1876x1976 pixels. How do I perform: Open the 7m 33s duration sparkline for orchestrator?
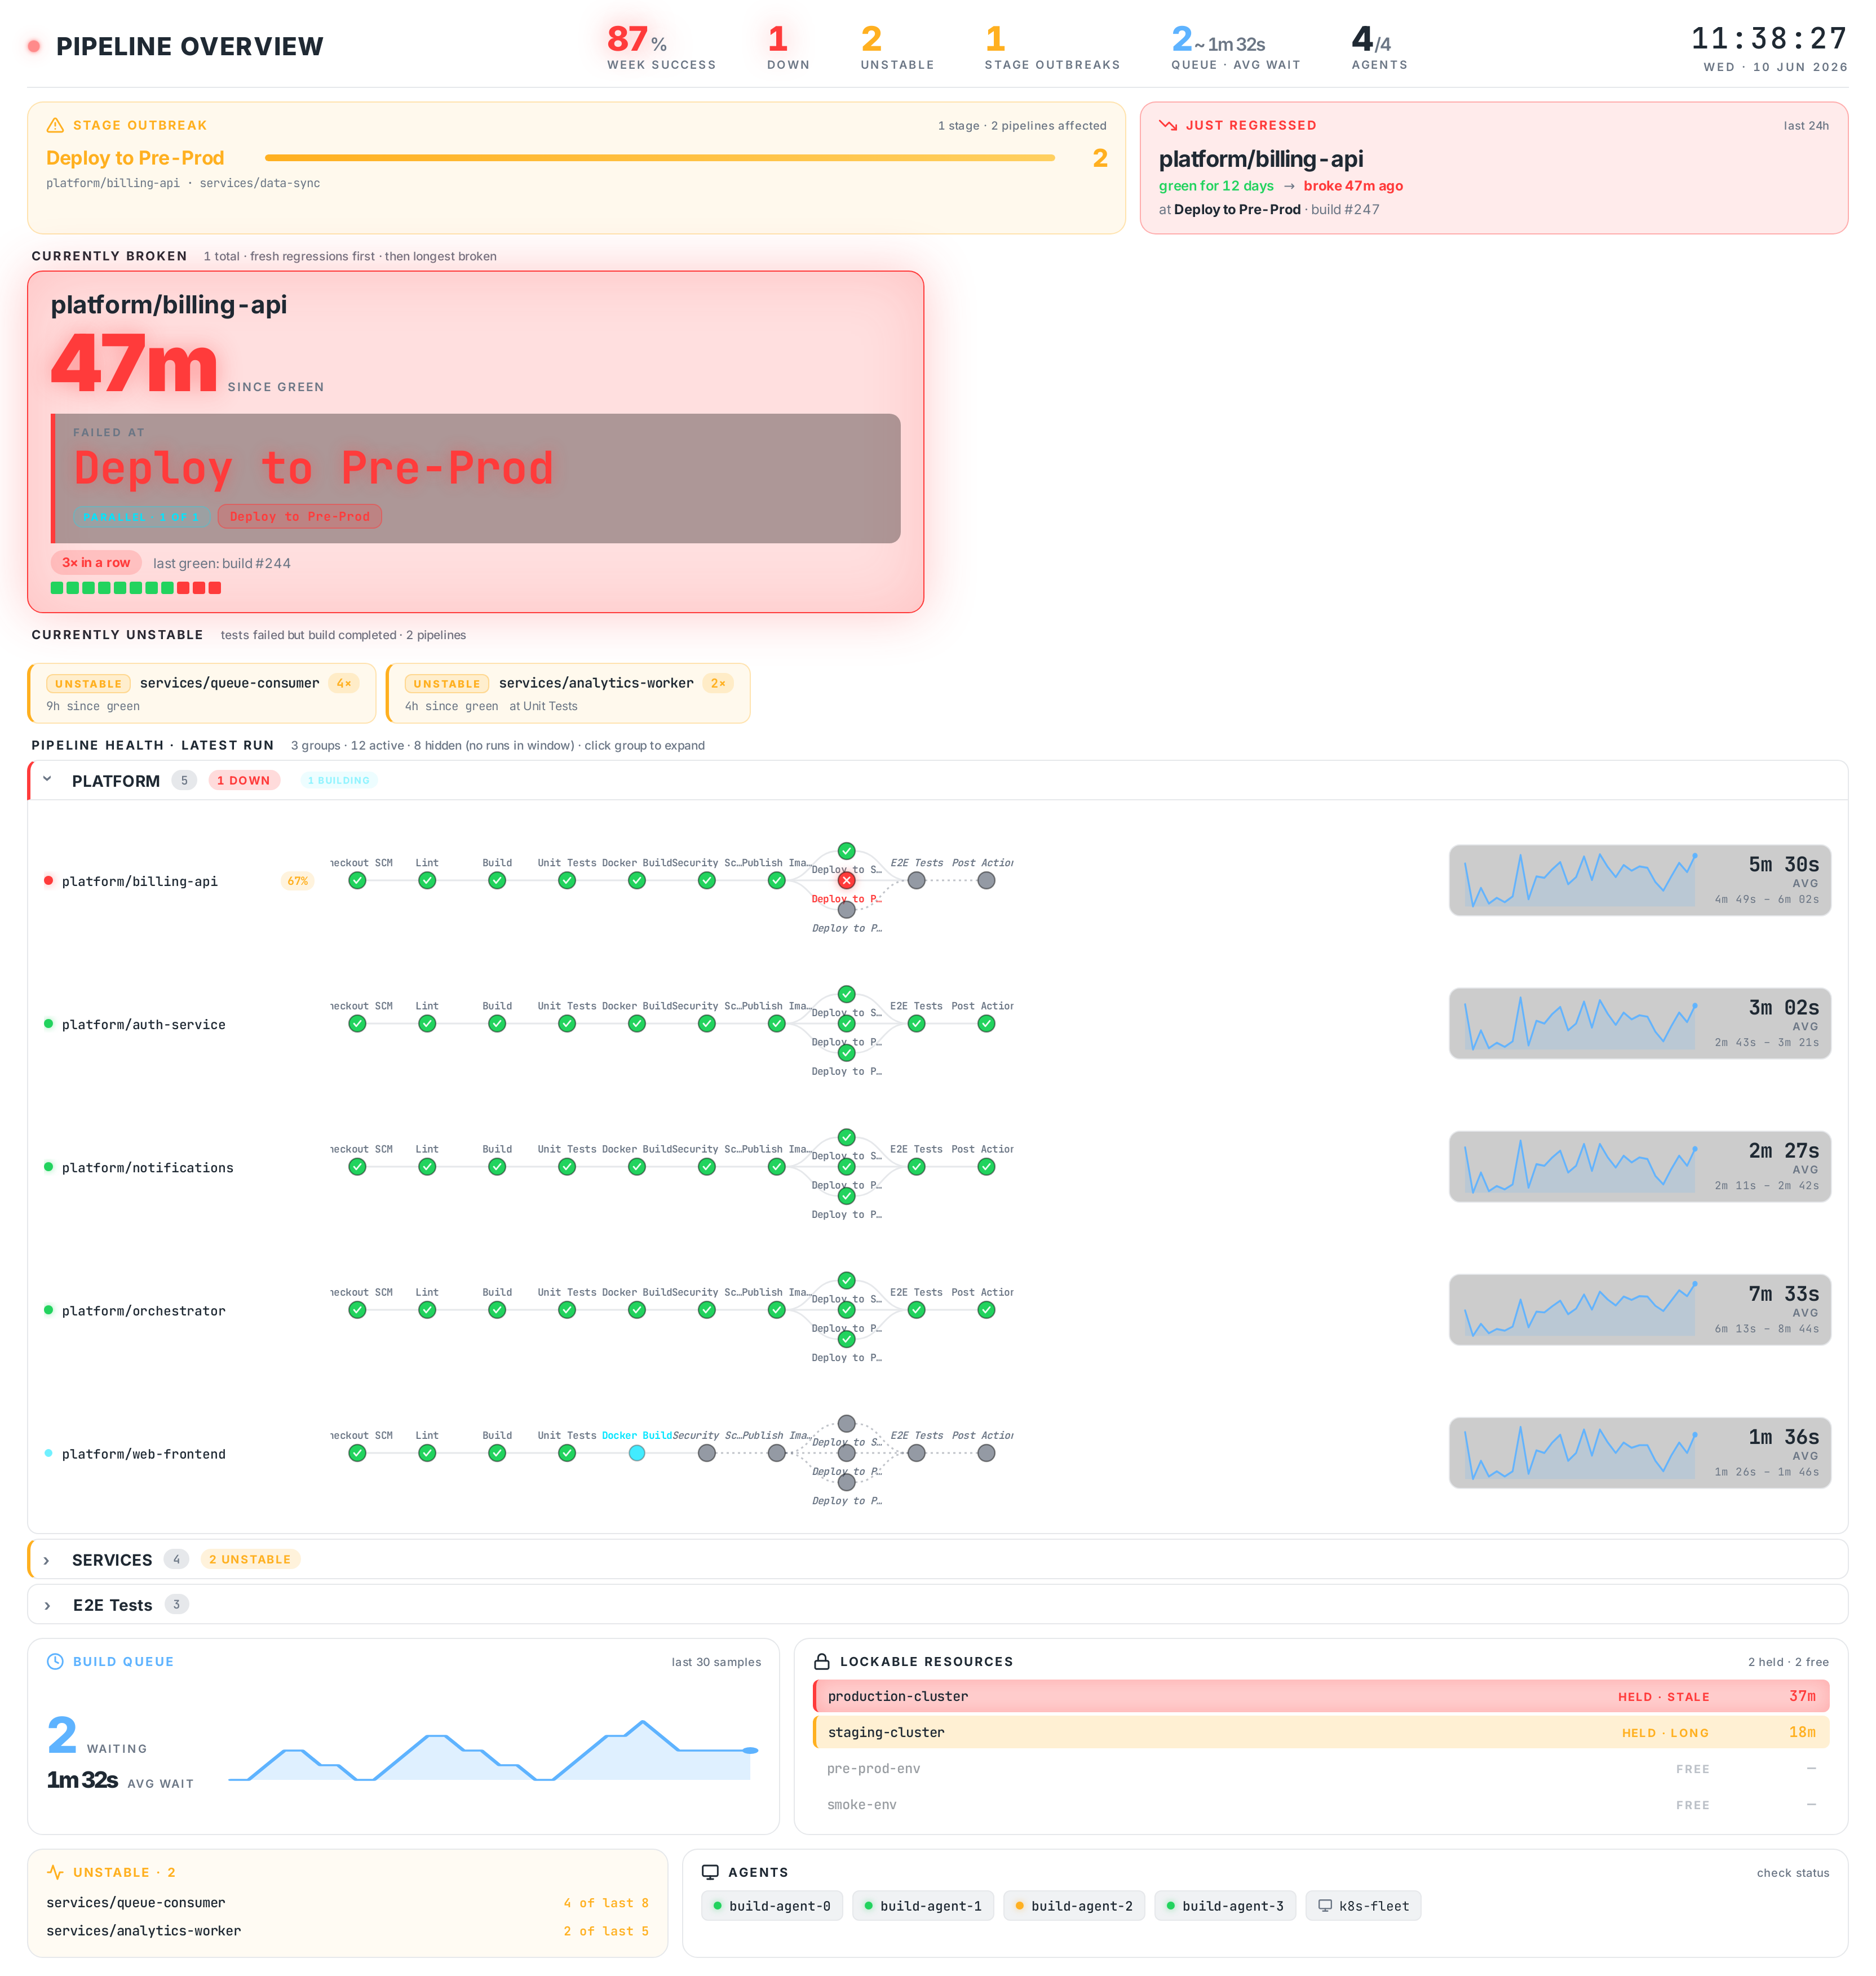point(1639,1310)
